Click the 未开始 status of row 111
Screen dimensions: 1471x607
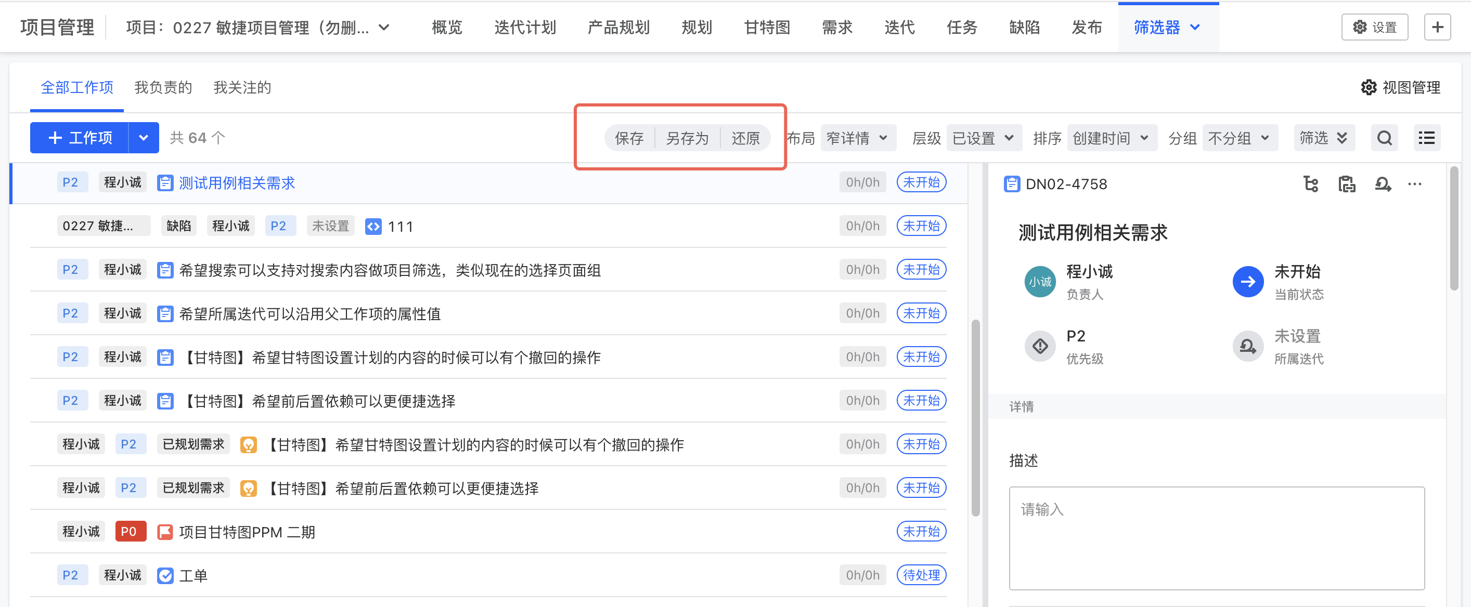point(921,226)
